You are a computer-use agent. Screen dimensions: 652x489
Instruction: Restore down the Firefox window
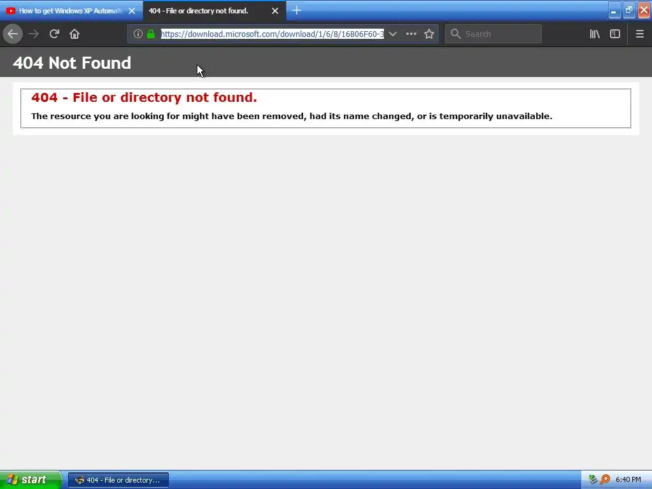pos(628,11)
